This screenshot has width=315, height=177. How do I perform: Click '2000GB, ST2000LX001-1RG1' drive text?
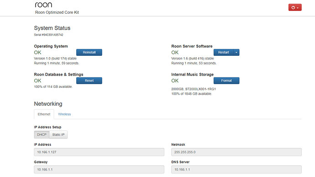[194, 89]
